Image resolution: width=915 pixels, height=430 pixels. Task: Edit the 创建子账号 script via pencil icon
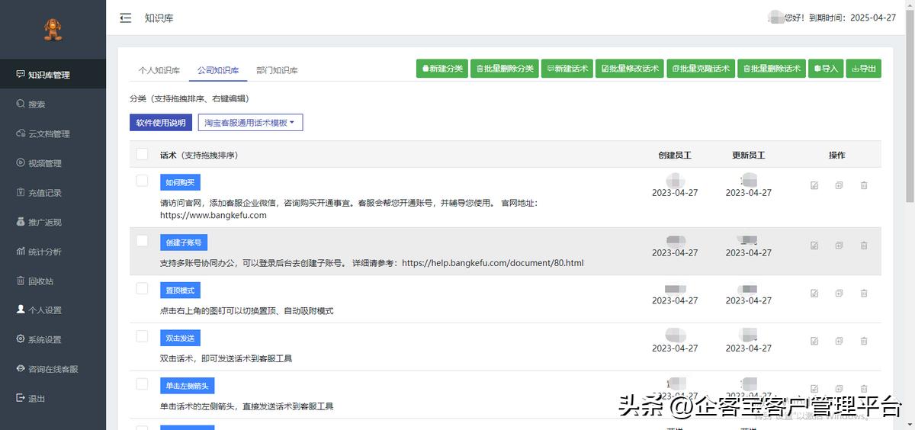pos(814,245)
